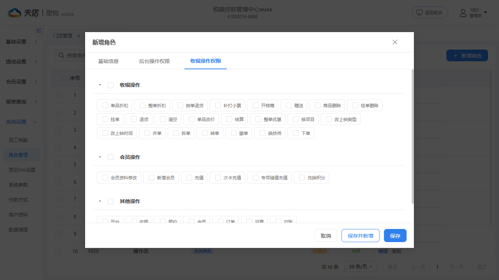Enable 结算 permission

229,119
